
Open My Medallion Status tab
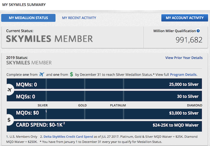coord(28,18)
